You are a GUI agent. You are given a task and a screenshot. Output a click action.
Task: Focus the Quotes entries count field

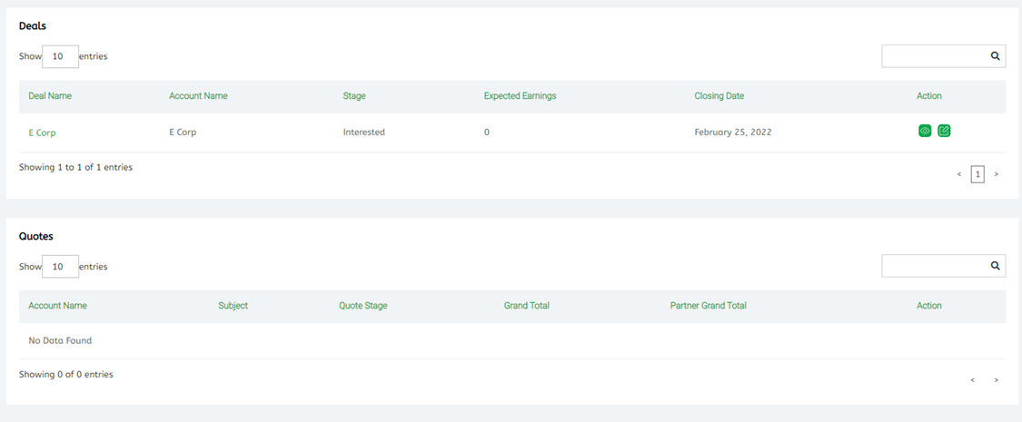point(60,267)
